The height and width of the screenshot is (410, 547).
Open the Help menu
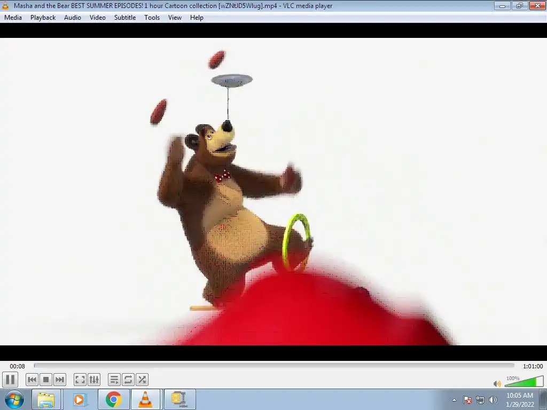(x=197, y=18)
